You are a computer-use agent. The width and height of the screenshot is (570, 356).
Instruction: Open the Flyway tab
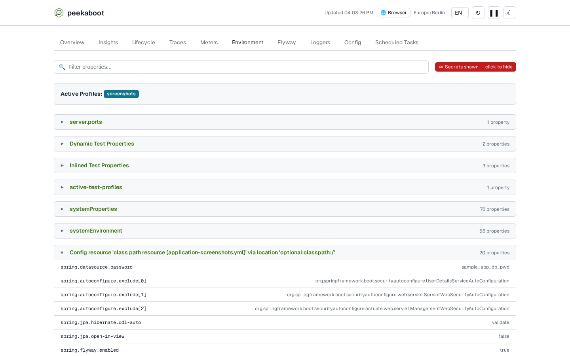point(287,42)
